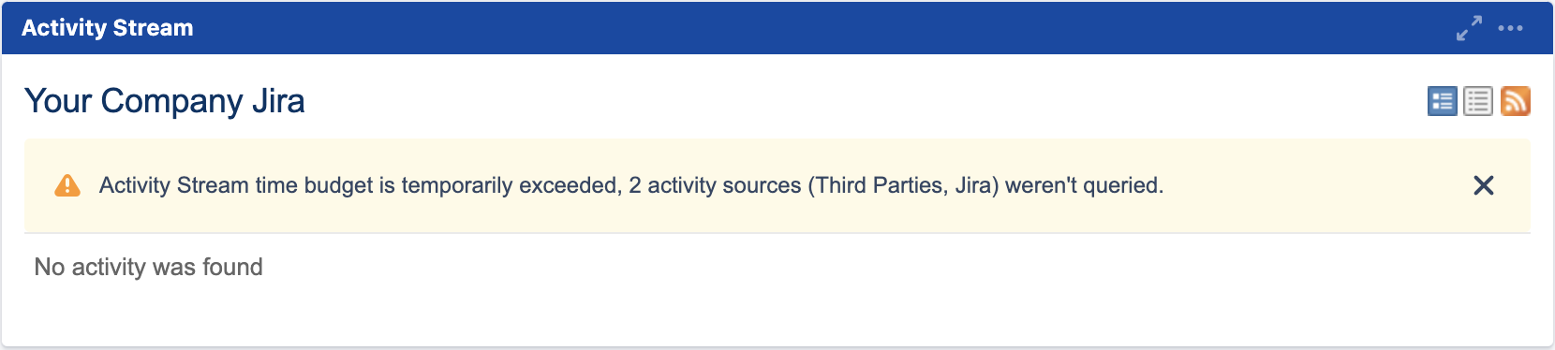
Task: Activate the blue detailed view icon
Action: (x=1442, y=101)
